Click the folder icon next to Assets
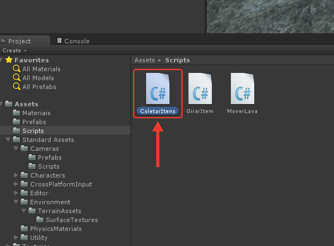This screenshot has width=334, height=246. click(x=9, y=104)
